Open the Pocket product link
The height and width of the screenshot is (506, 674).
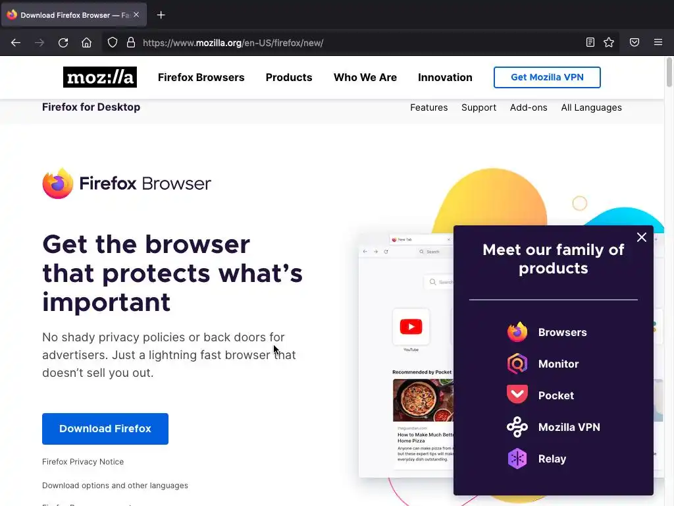(x=556, y=395)
